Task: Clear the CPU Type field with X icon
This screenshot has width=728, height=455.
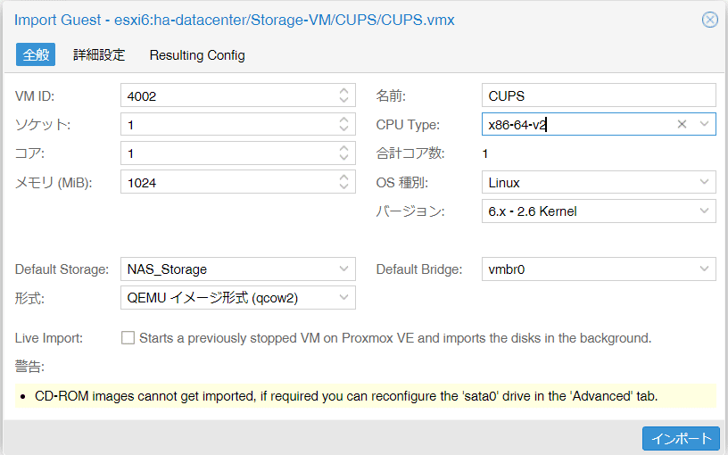Action: tap(682, 124)
